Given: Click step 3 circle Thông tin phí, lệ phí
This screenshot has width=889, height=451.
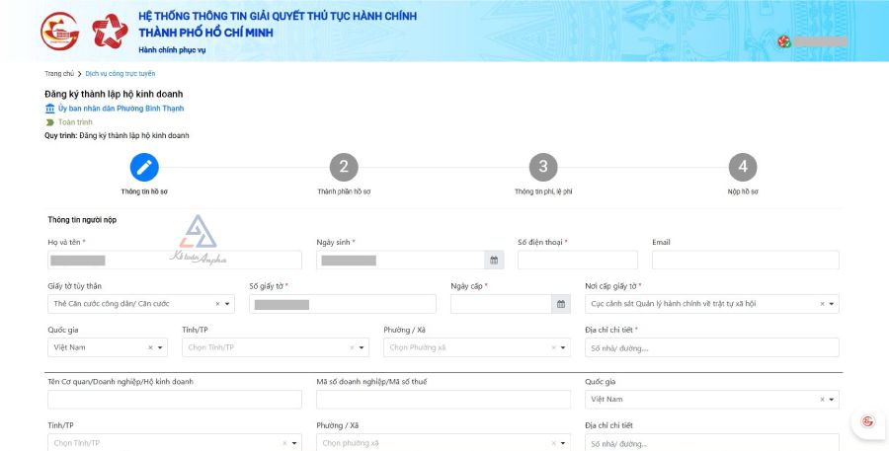Looking at the screenshot, I should pos(542,166).
